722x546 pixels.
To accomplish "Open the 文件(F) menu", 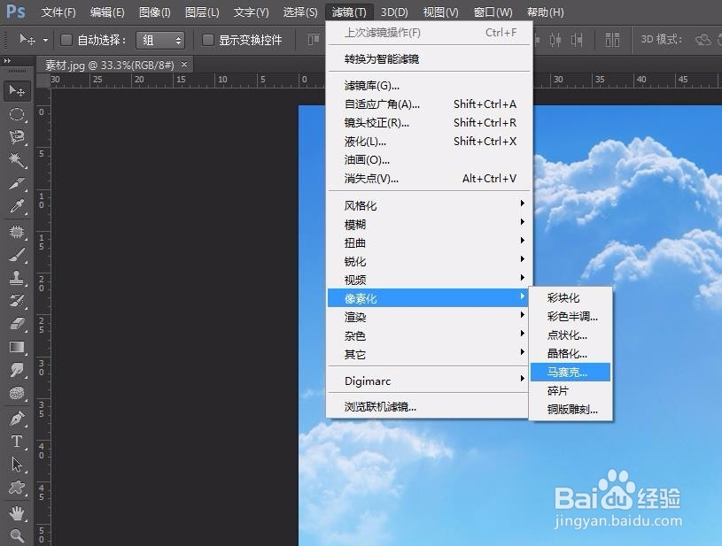I will (58, 12).
